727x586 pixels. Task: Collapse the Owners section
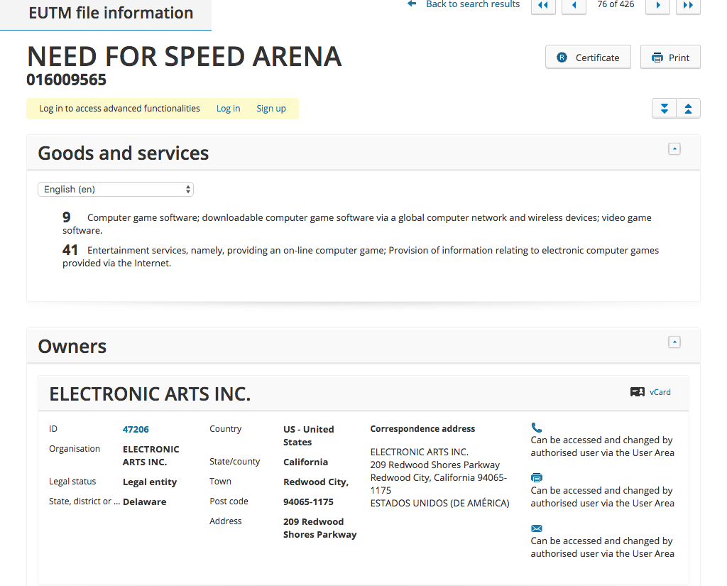(674, 342)
